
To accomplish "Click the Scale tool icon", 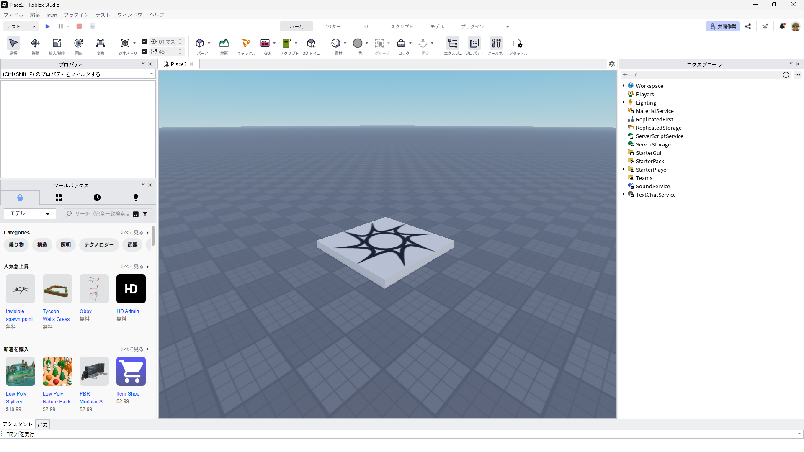I will point(57,43).
